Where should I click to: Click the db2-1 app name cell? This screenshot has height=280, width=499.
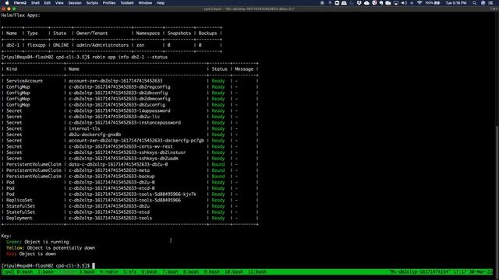tap(13, 45)
